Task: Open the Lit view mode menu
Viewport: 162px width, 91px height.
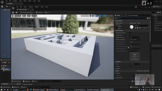Action: [x=24, y=16]
